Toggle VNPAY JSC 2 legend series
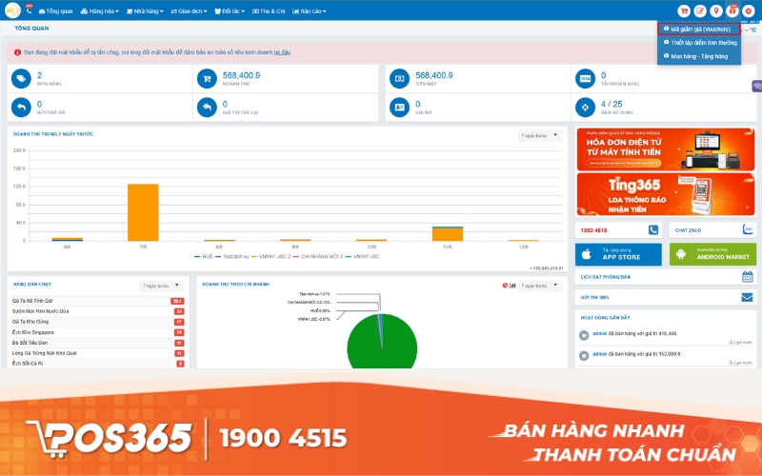 coord(271,256)
